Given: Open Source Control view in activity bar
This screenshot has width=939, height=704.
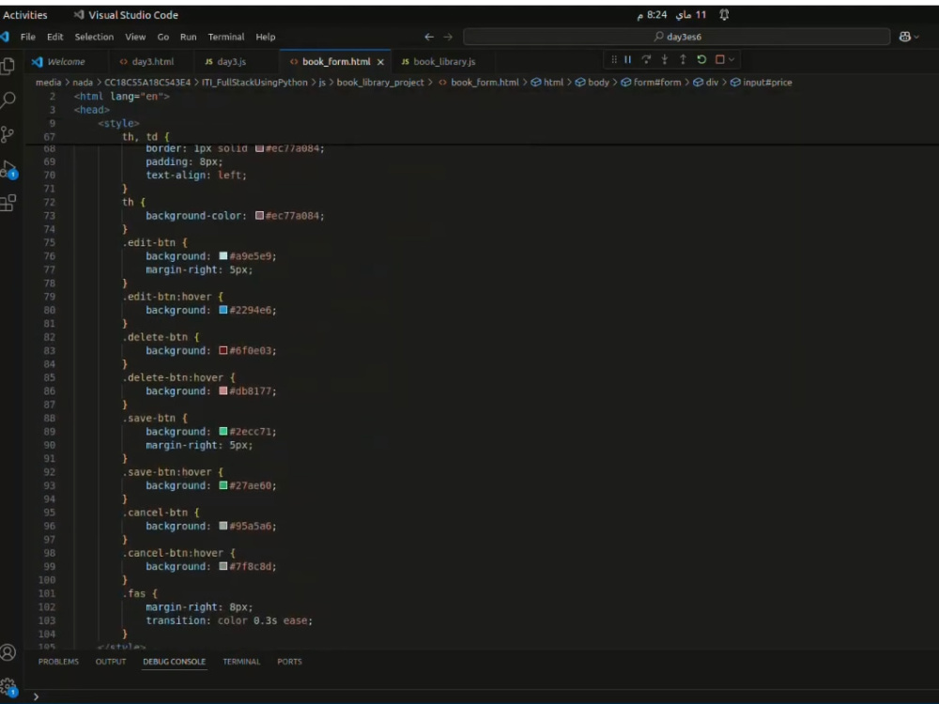Looking at the screenshot, I should click(8, 134).
